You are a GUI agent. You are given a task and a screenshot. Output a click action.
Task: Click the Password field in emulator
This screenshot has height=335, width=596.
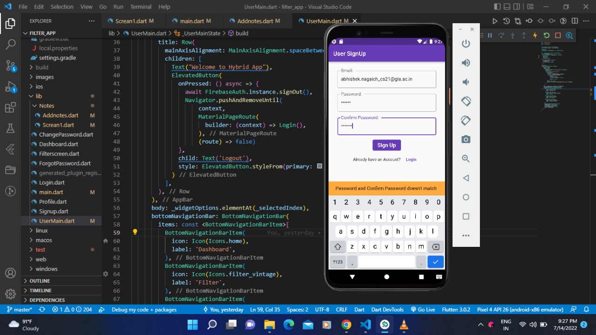pos(386,103)
